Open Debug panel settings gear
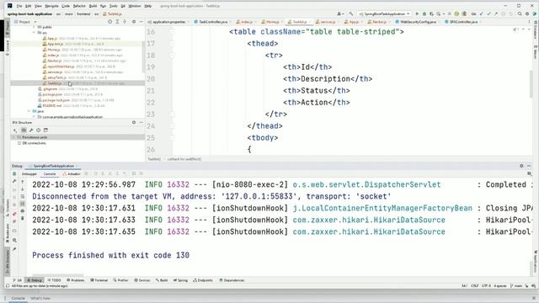Screen dimensions: 539x303 pyautogui.click(x=521, y=166)
